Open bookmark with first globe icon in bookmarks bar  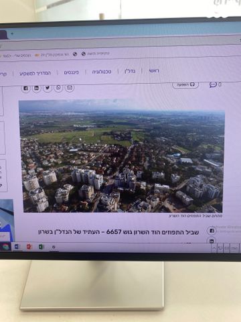(x=75, y=54)
